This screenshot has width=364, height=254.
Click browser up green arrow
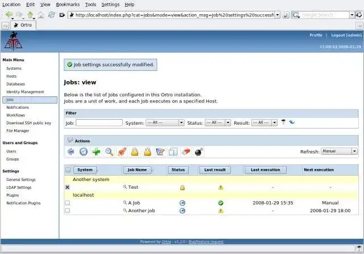coord(30,15)
